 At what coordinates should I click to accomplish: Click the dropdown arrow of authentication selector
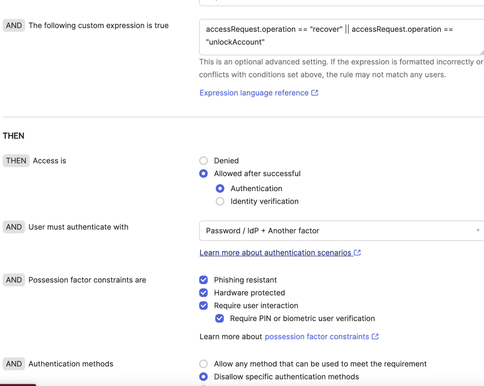(x=478, y=230)
